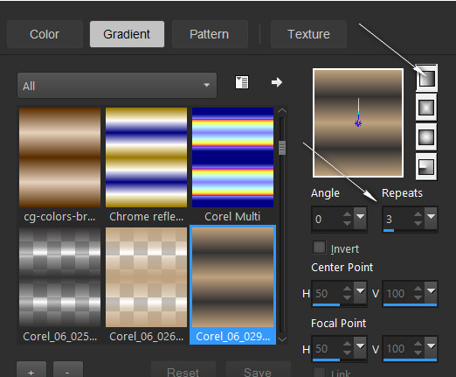
Task: Click the blue center point marker in preview
Action: click(358, 123)
